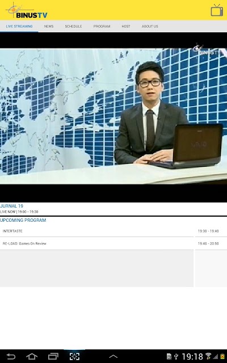Viewport: 227px width, 363px height.
Task: Expand the navigation bar up arrow
Action: [113, 357]
